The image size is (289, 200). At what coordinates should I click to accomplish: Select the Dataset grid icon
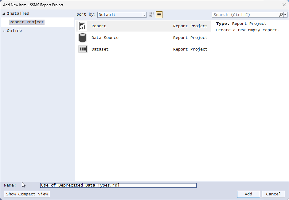pyautogui.click(x=83, y=49)
